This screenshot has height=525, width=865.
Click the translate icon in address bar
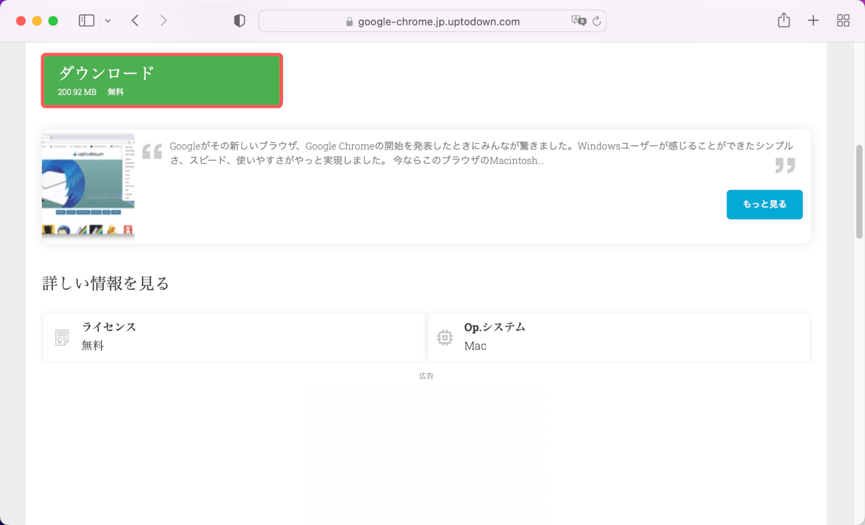(x=579, y=21)
